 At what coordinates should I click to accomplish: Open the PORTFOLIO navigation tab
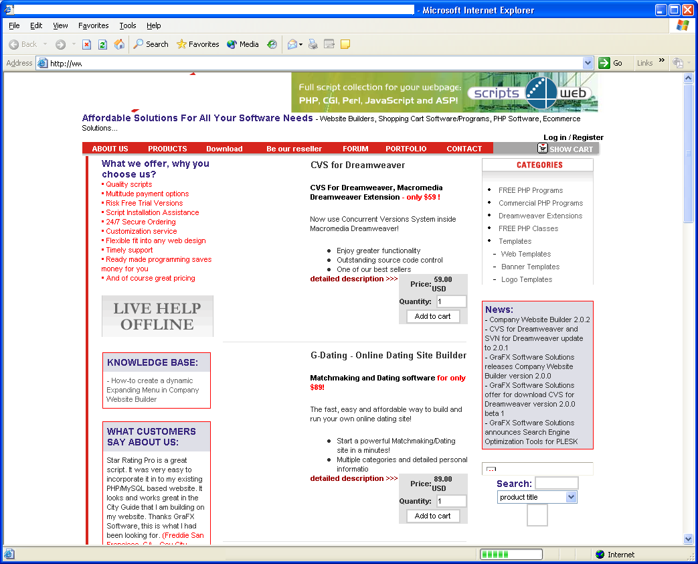pyautogui.click(x=406, y=149)
